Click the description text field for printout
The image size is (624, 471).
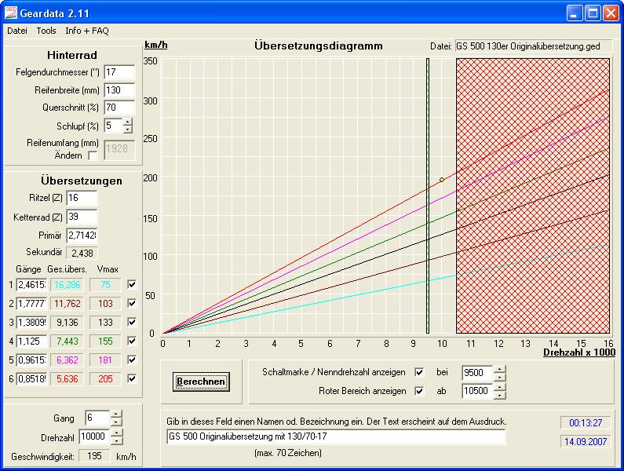tap(335, 436)
